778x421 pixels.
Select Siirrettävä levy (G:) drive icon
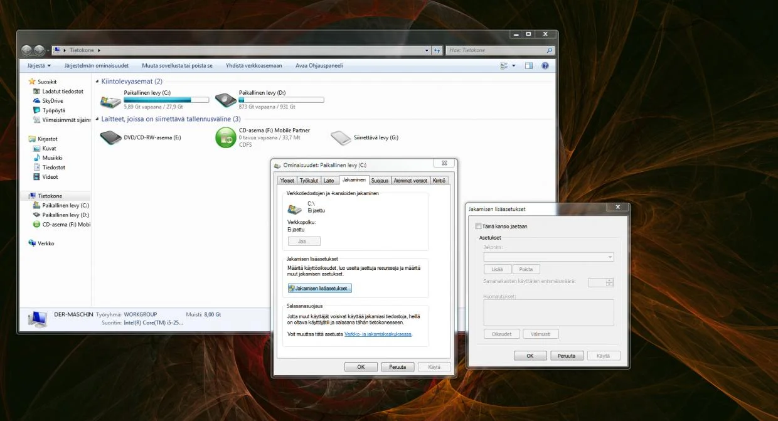[341, 137]
